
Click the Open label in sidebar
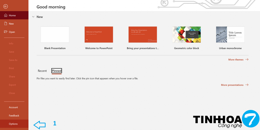point(12,32)
